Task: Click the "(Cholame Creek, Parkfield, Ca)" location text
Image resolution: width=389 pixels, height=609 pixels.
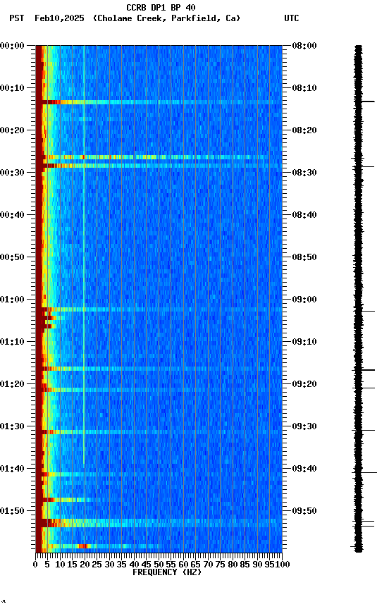Action: tap(166, 18)
